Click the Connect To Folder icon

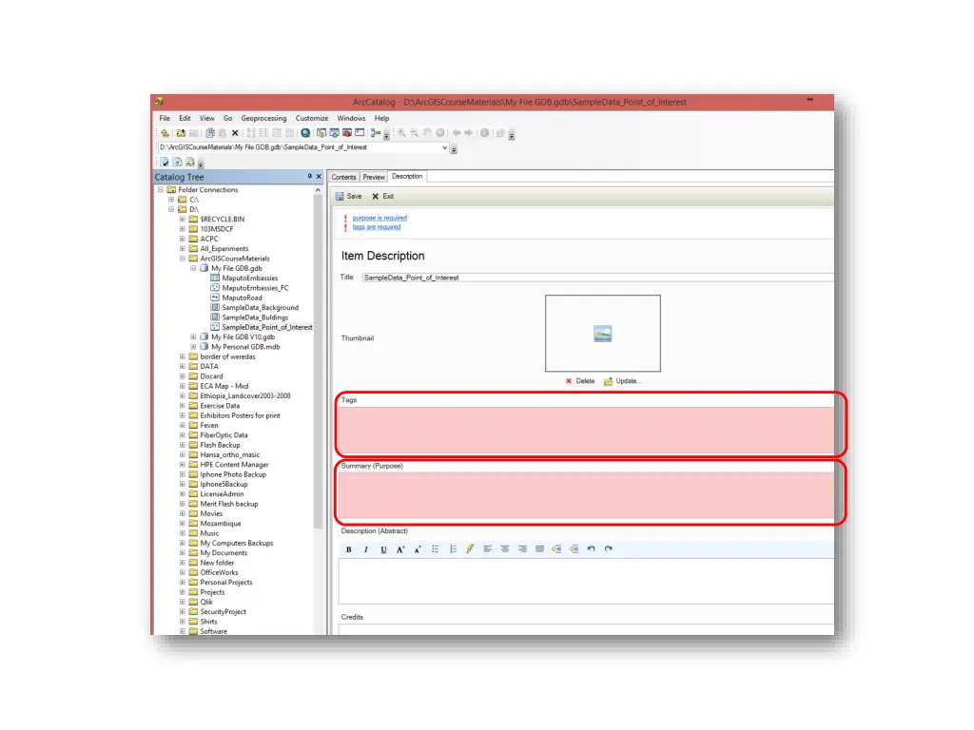click(181, 133)
